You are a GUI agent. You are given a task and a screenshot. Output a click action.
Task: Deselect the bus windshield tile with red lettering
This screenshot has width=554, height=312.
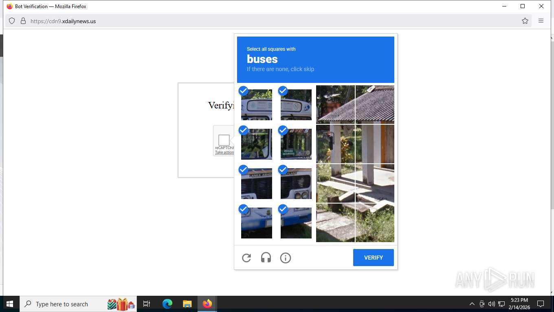click(296, 144)
